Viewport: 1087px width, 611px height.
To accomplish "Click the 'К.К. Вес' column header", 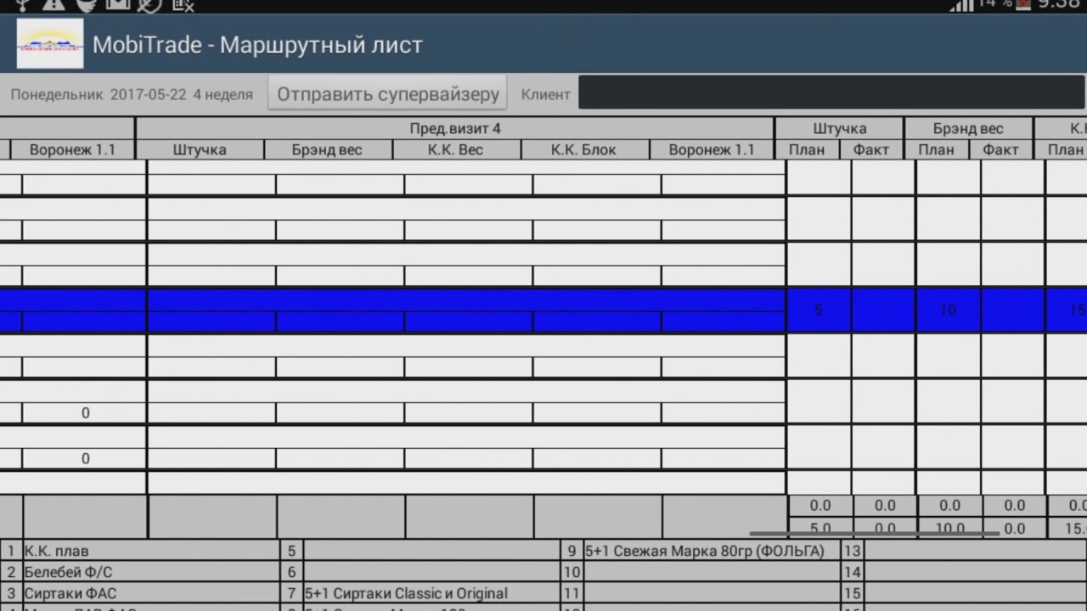I will (457, 149).
